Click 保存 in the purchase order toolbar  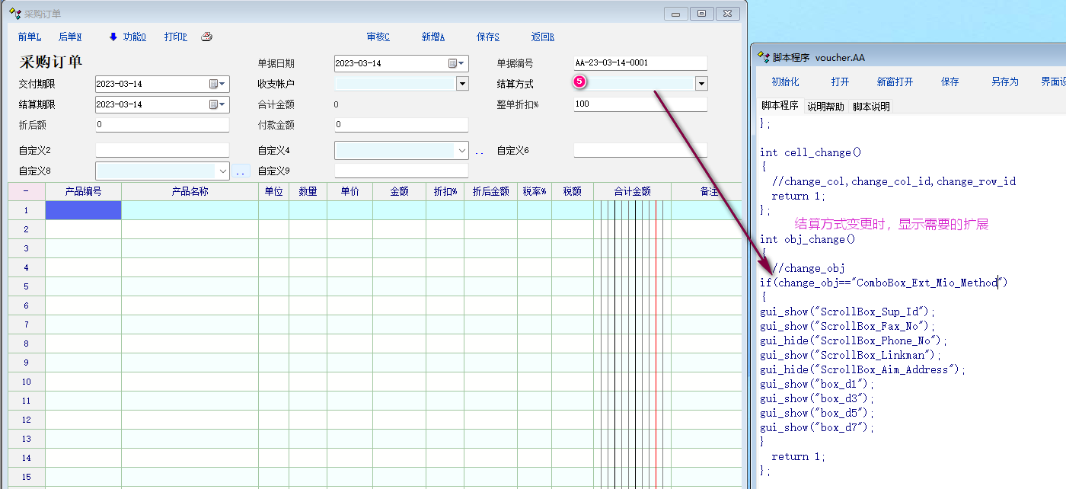click(x=487, y=37)
